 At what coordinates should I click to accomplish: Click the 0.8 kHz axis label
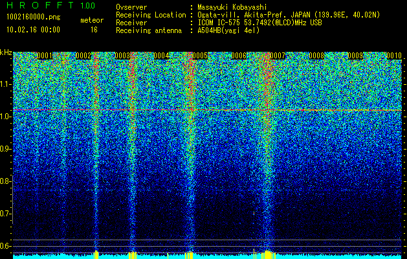coord(6,181)
